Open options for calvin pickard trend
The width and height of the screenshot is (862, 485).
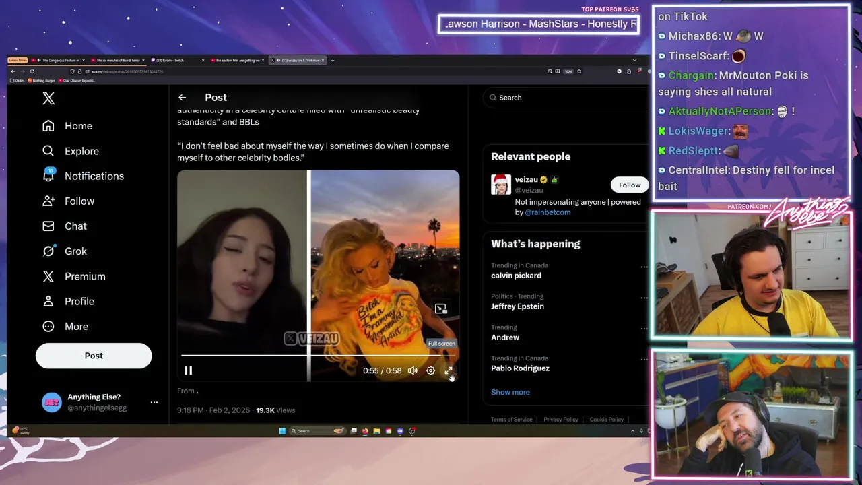[644, 267]
